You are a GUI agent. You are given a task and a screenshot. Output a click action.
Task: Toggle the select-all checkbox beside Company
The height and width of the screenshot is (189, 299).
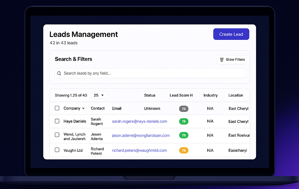click(57, 108)
